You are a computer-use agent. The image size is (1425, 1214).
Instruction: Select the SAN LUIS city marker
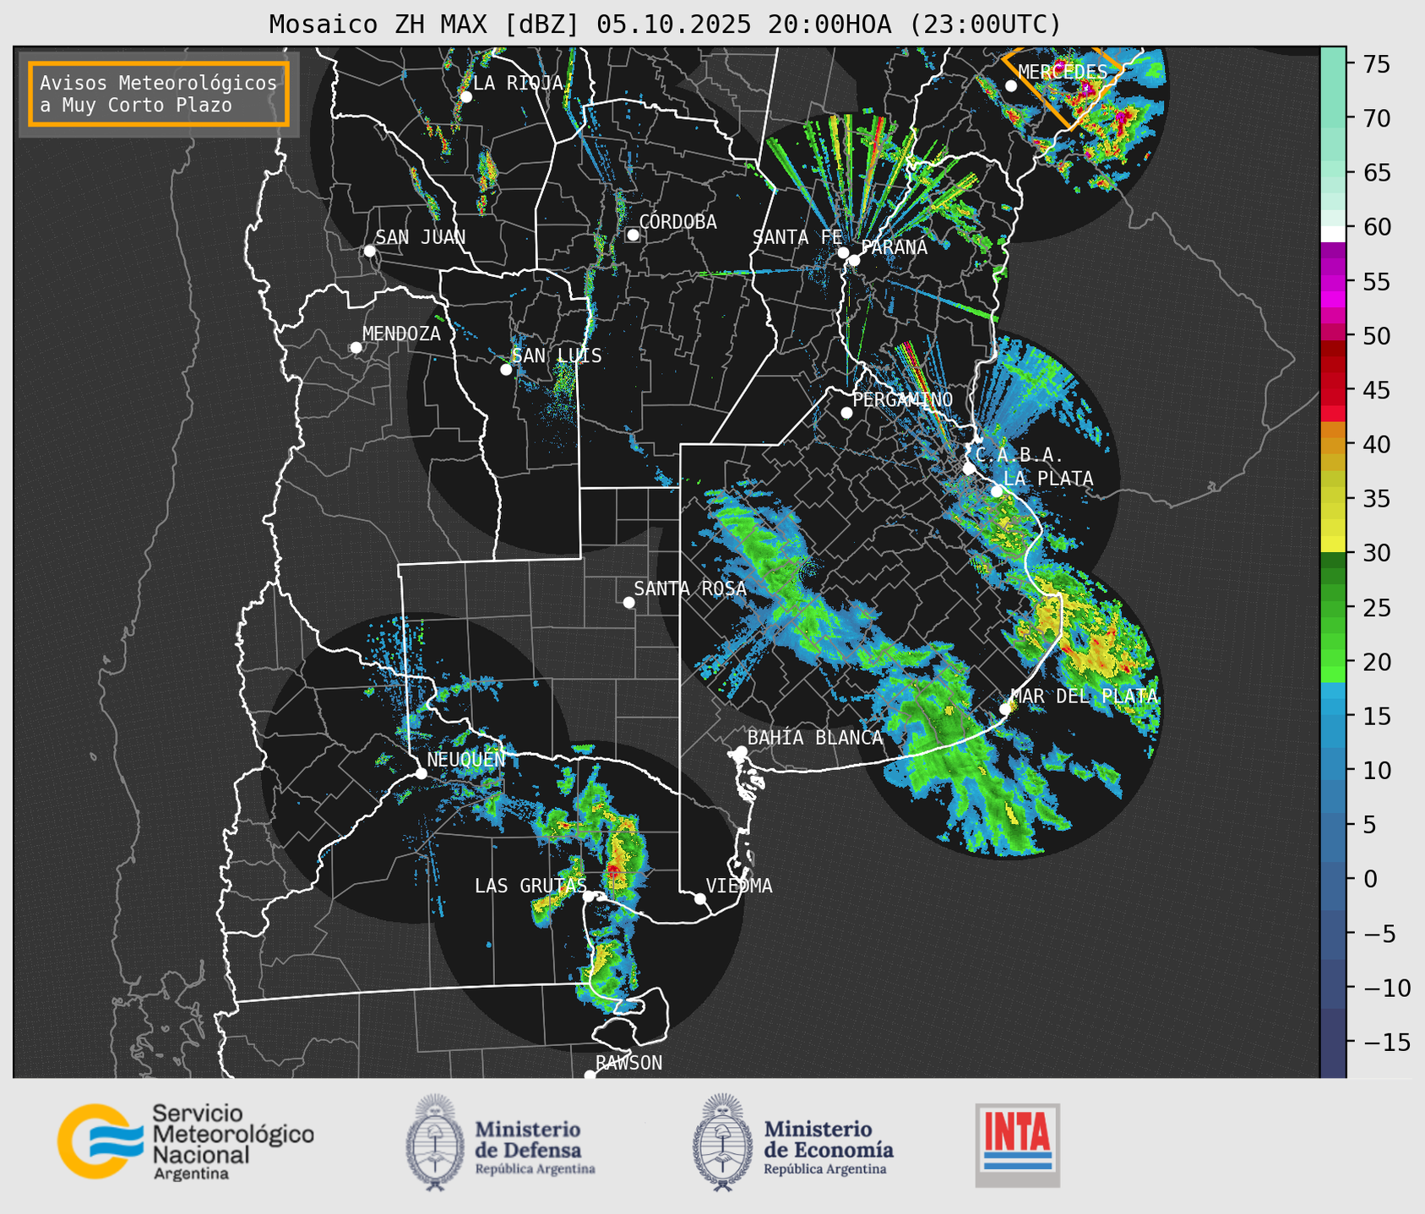pos(506,370)
